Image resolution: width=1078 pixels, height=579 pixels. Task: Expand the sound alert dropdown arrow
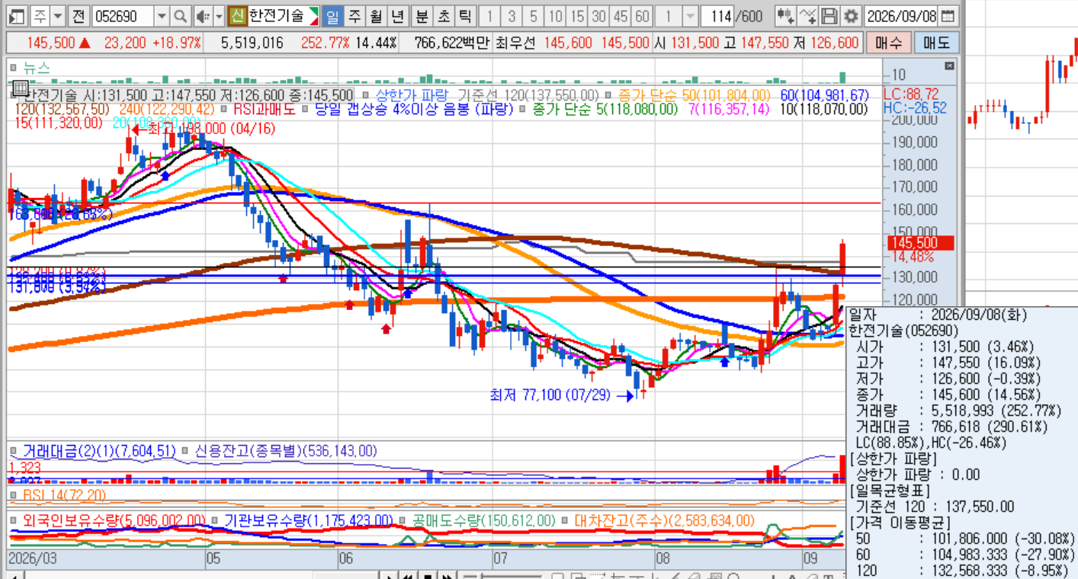click(x=219, y=15)
